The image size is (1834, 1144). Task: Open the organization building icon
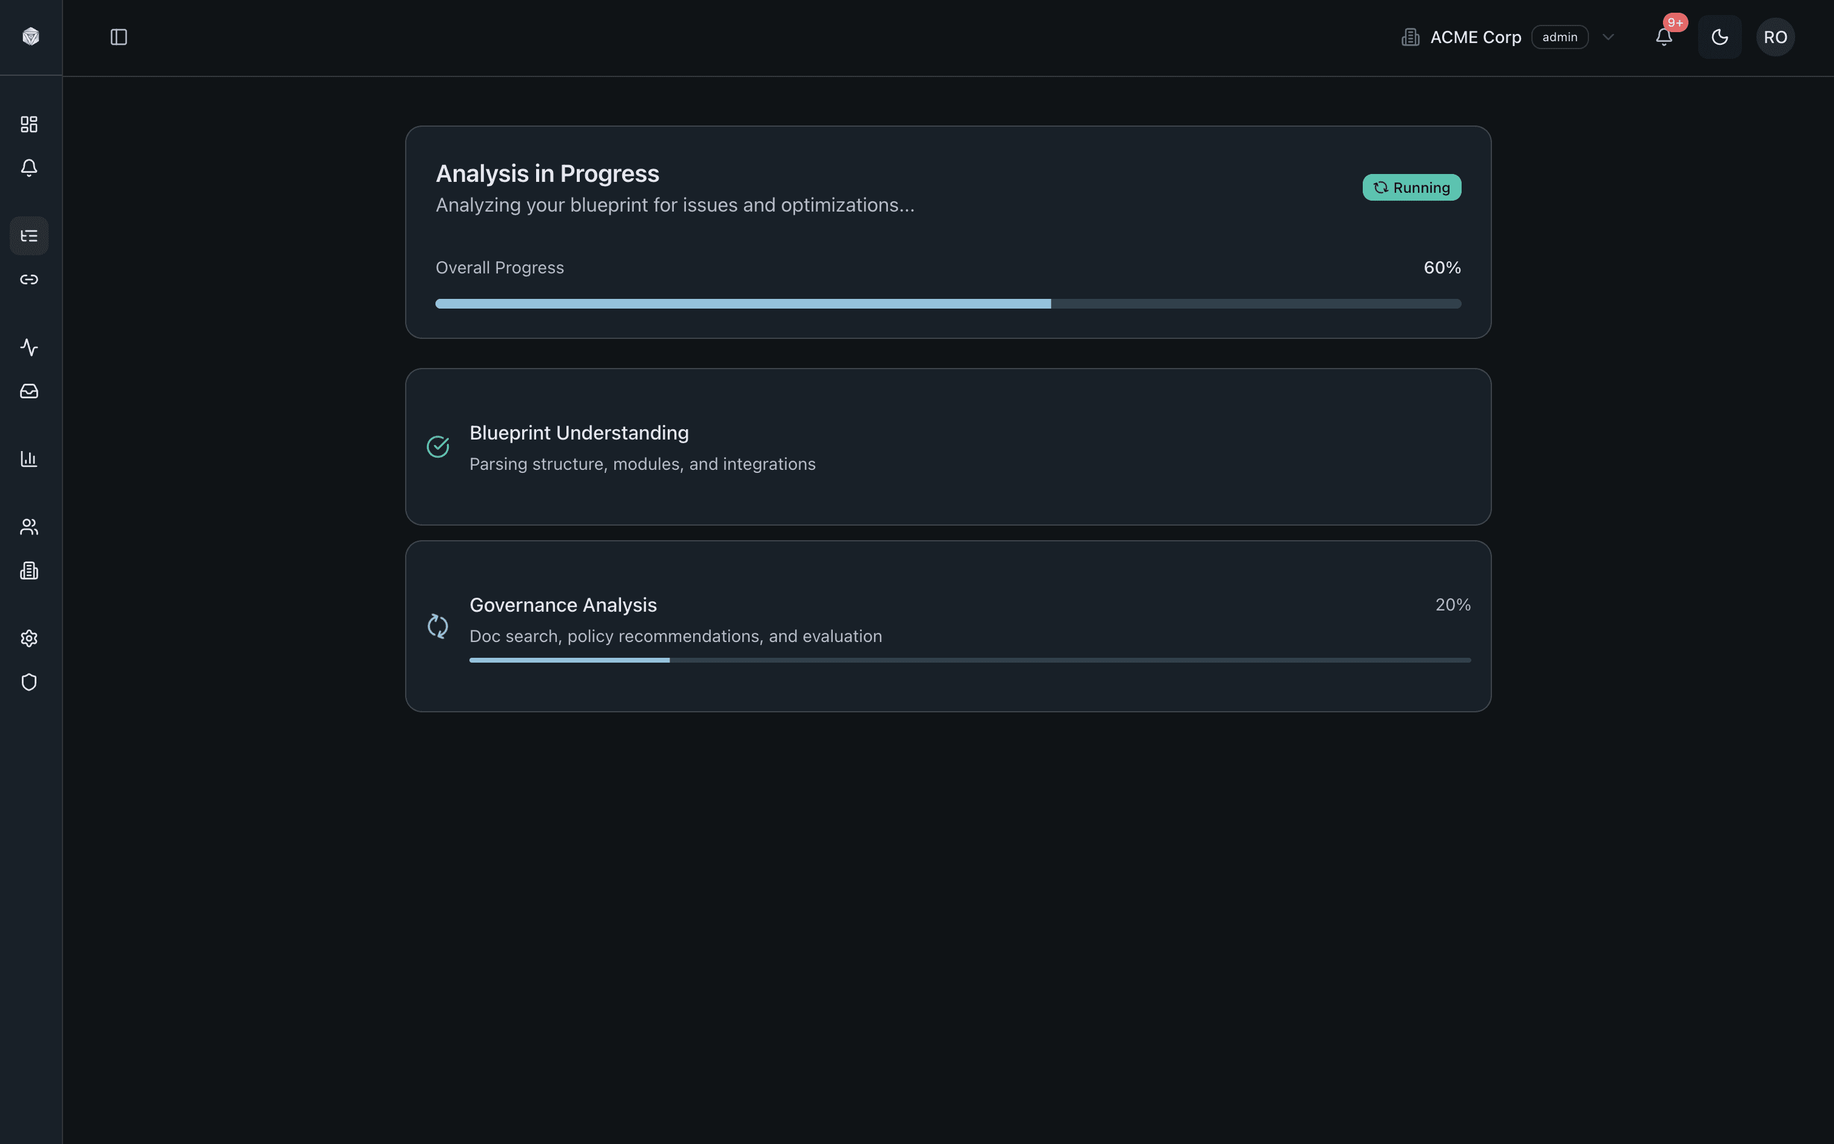point(29,570)
